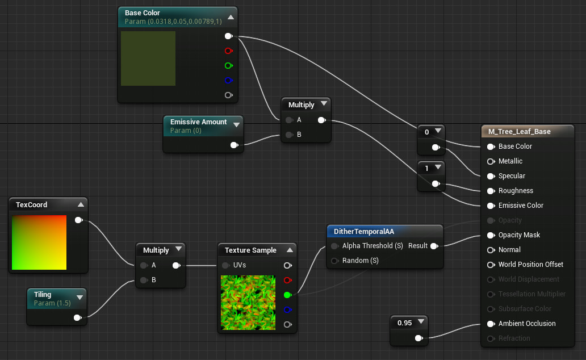Click the DitherTemporalAA Result output pin

click(x=434, y=246)
